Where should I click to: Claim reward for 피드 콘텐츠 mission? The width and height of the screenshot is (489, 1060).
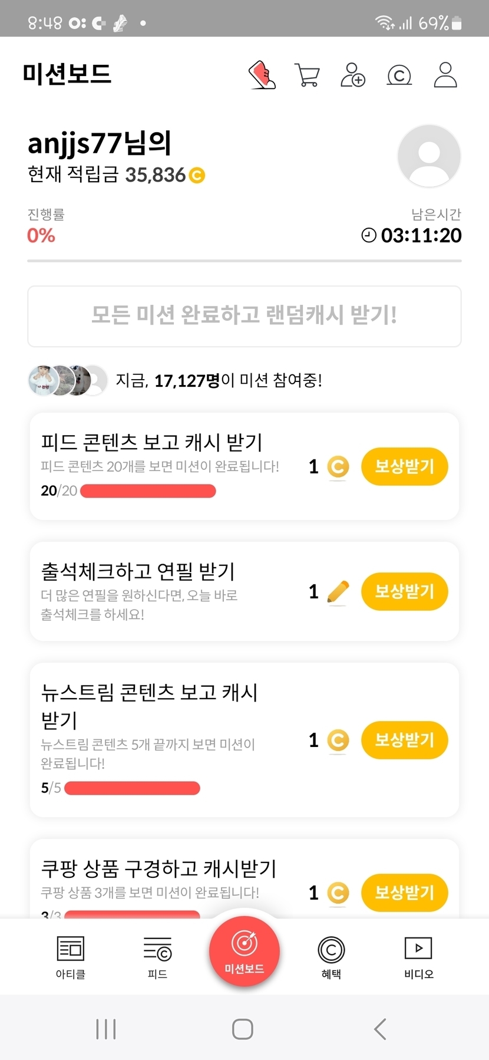coord(404,466)
